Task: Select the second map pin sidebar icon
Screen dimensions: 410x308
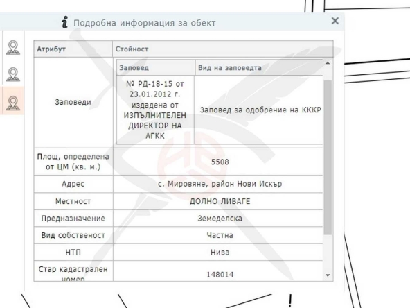Action: 12,74
